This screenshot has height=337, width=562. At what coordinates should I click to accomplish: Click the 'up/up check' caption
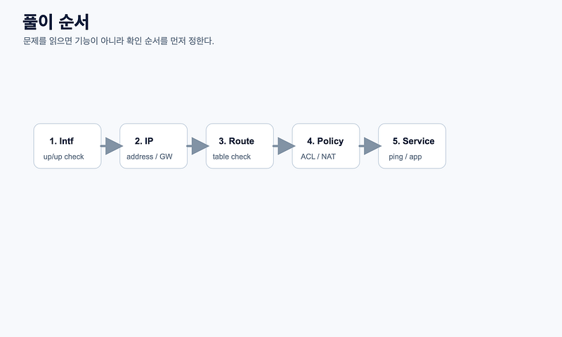coord(63,157)
